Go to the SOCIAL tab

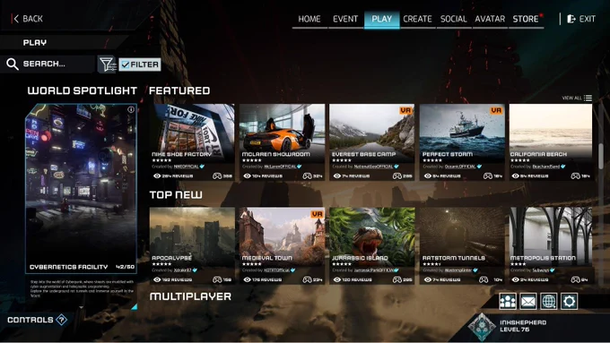coord(453,19)
